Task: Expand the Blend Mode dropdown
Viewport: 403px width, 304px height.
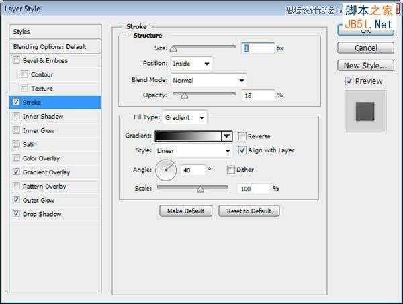Action: (x=208, y=81)
